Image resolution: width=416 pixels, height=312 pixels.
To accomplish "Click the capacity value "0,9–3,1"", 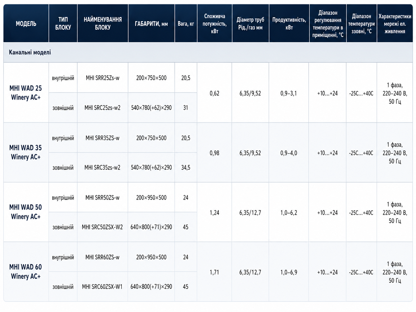I will pos(289,93).
